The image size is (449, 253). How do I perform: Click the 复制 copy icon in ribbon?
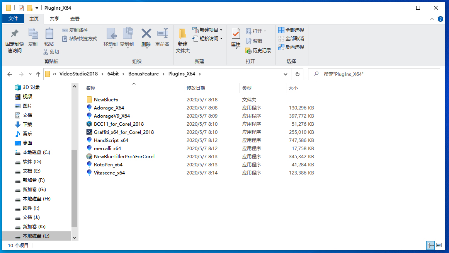(x=33, y=34)
